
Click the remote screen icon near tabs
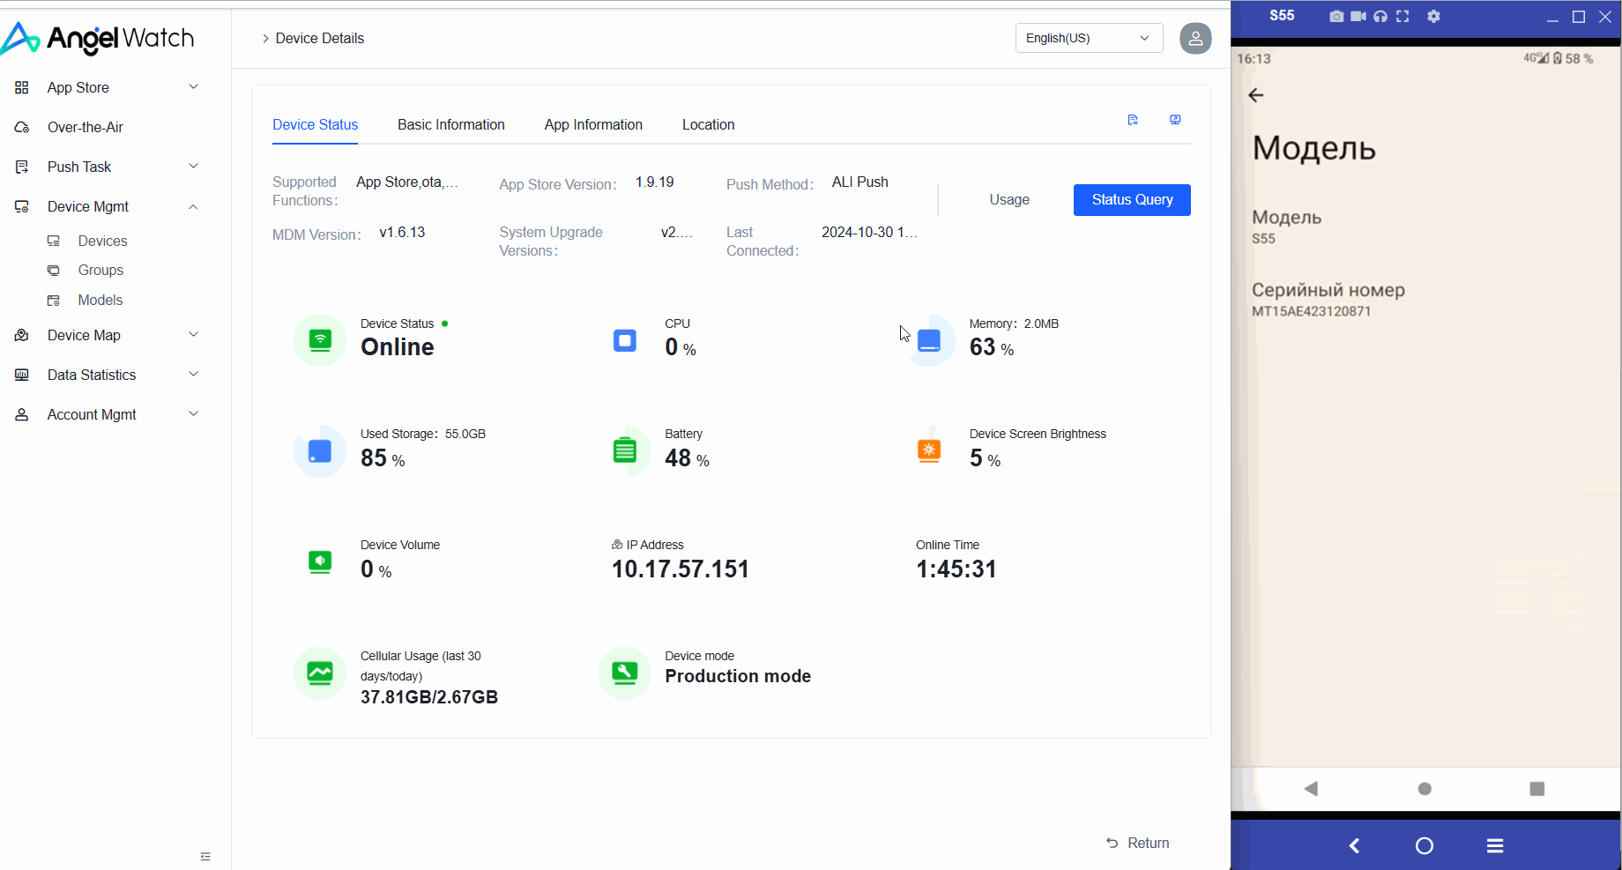pos(1175,120)
